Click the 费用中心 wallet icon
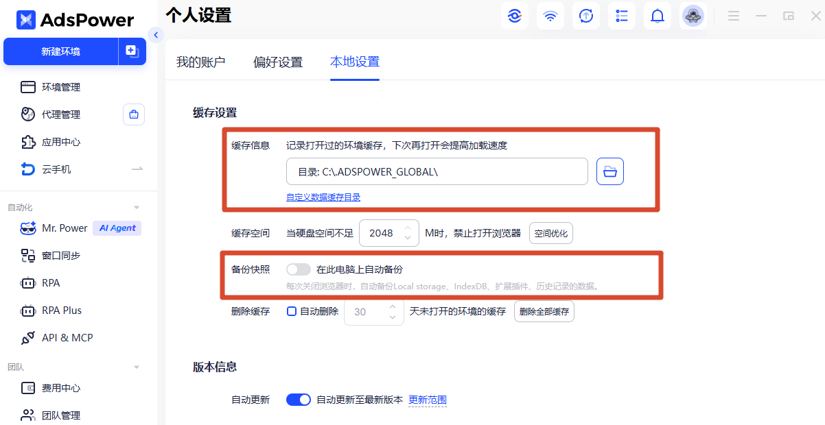825x425 pixels. tap(27, 388)
